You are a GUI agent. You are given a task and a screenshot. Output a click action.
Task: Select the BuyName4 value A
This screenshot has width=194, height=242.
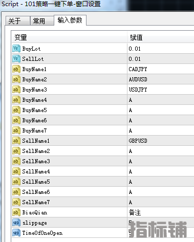[x=131, y=100]
